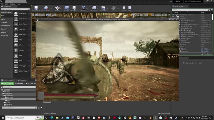Open the Cinematics toolbar icon

103,8
